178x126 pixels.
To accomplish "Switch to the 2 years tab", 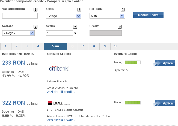I will tap(17, 46).
